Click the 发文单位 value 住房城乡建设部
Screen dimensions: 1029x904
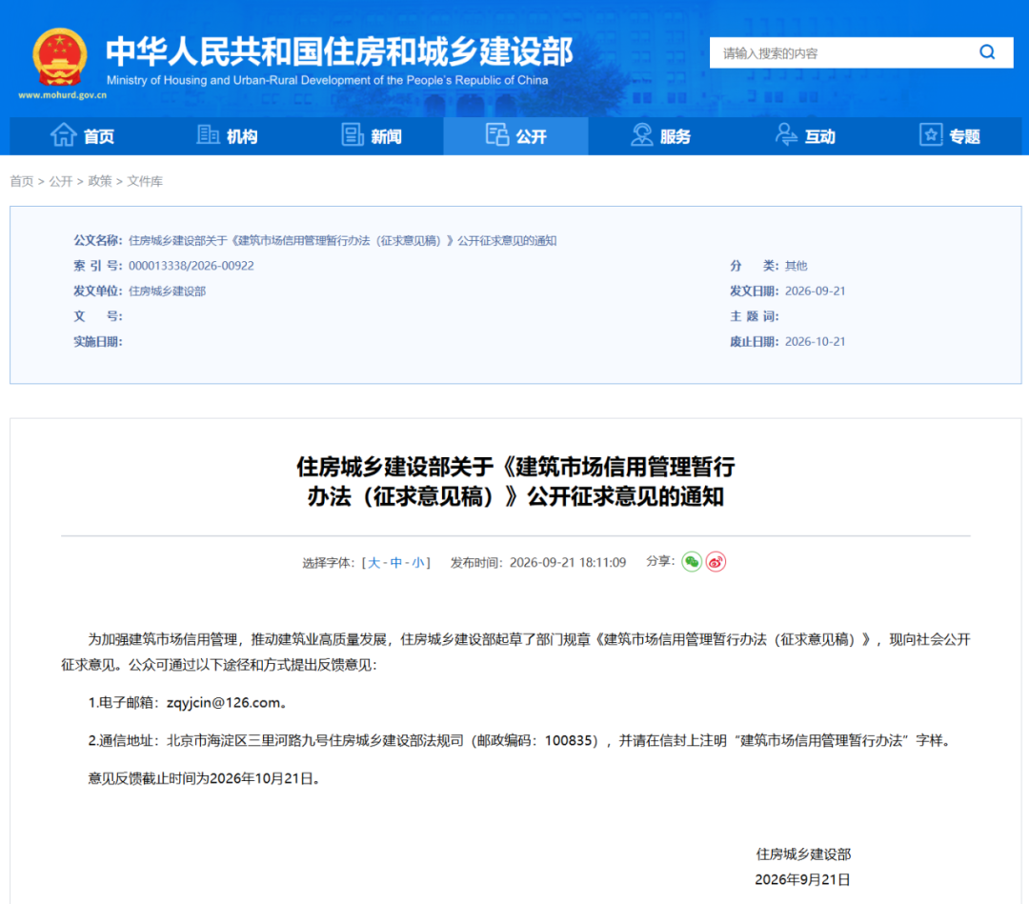click(168, 291)
